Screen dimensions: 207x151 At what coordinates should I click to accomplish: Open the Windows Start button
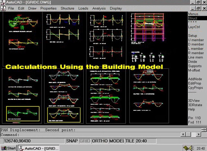point(9,148)
